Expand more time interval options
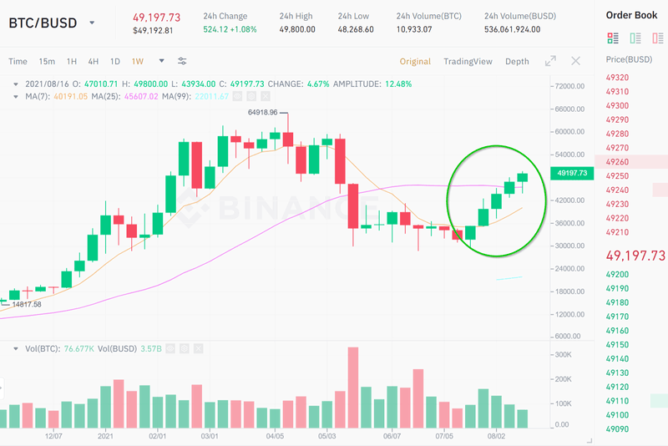The image size is (668, 446). click(161, 61)
